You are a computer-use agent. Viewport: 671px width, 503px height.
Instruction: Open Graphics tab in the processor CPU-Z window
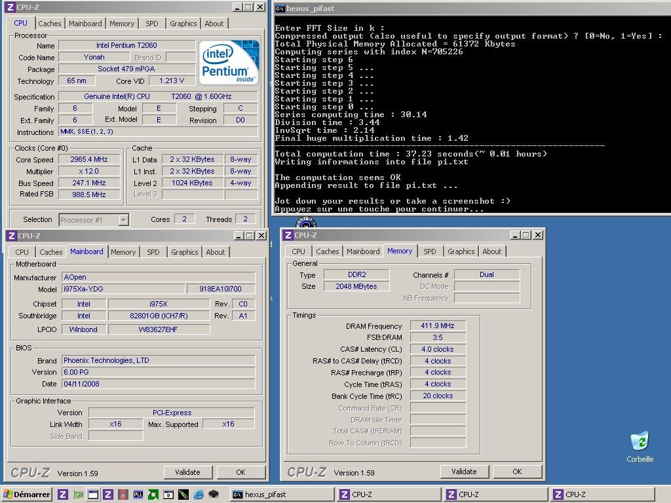point(183,24)
